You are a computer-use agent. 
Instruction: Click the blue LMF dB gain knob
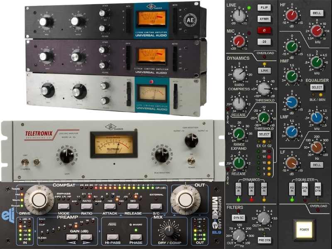click(x=292, y=102)
